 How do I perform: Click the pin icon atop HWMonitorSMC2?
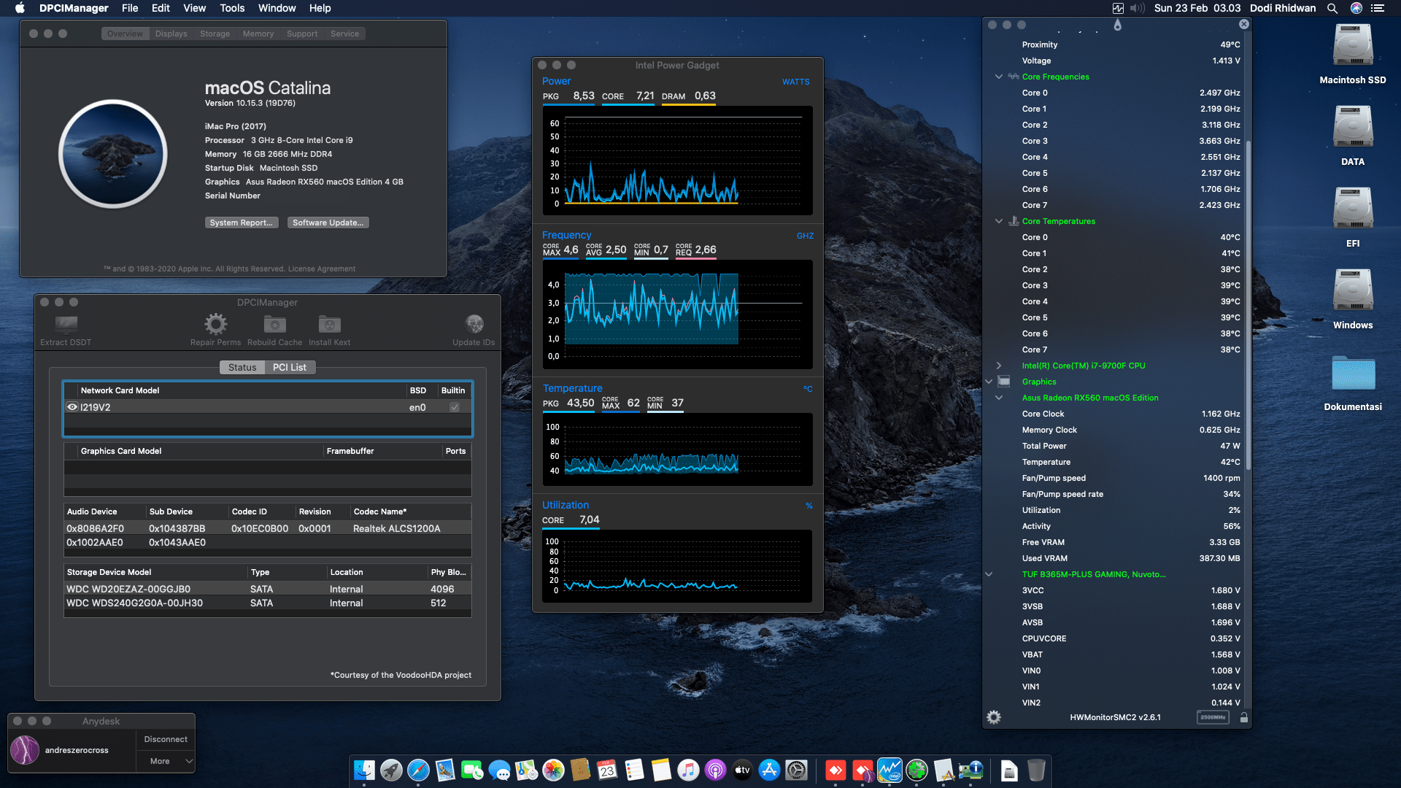tap(1117, 25)
